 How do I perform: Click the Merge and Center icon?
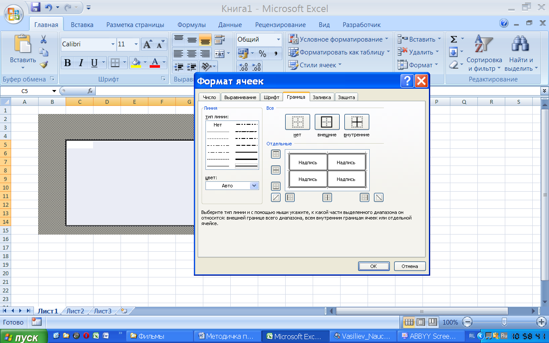[219, 54]
